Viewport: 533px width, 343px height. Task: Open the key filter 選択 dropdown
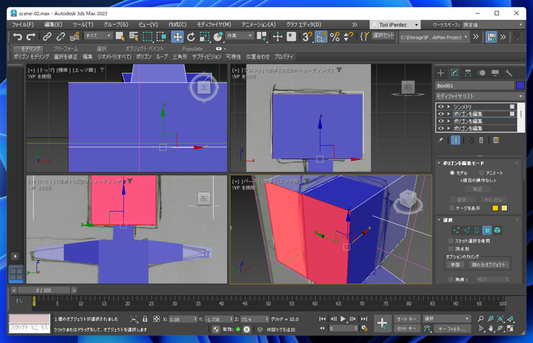pyautogui.click(x=446, y=318)
